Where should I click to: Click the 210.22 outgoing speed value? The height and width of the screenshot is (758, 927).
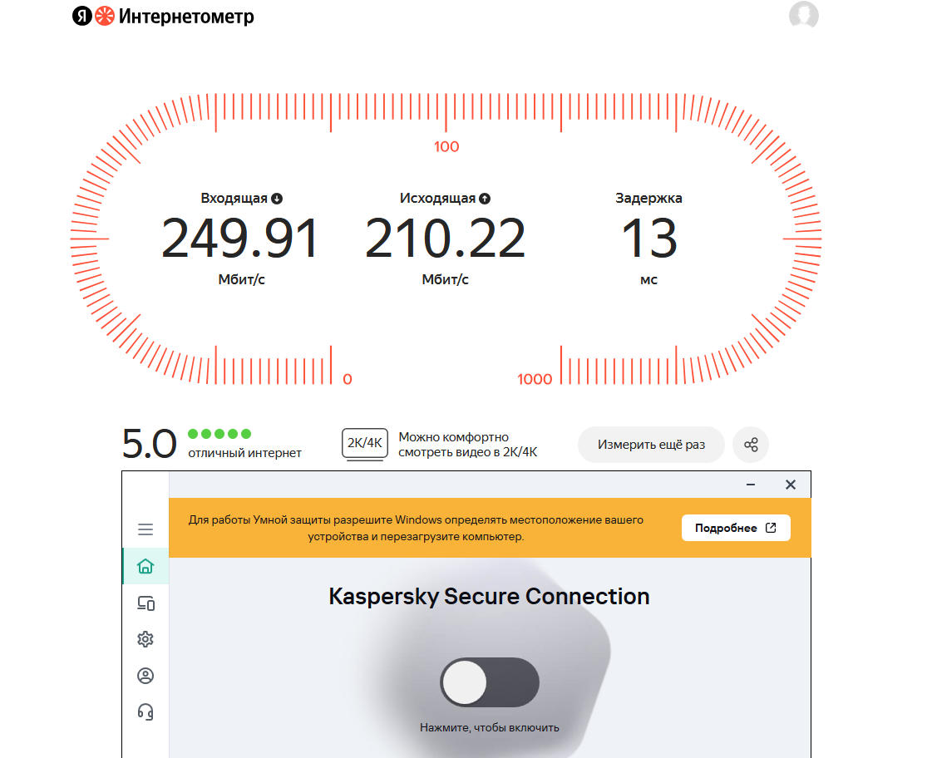click(x=445, y=238)
